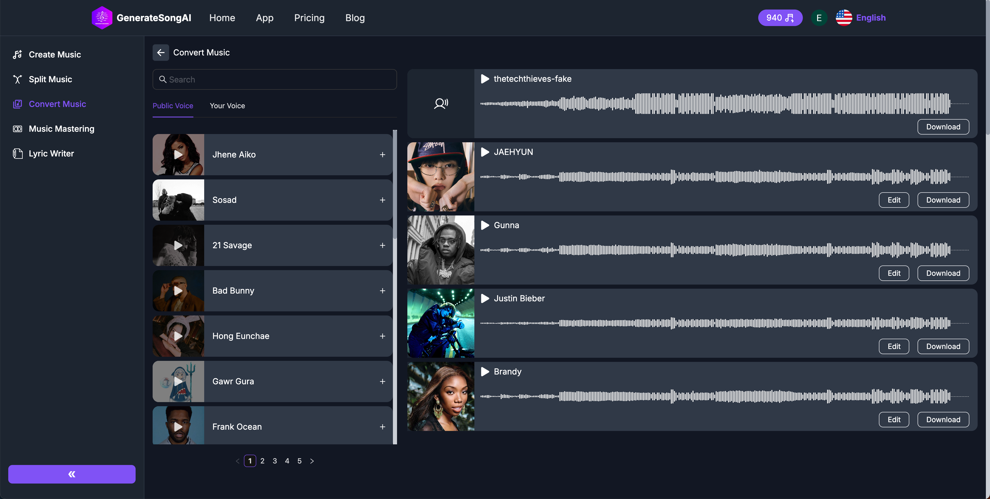The width and height of the screenshot is (990, 499).
Task: Go to page 3 of voices
Action: pos(275,461)
